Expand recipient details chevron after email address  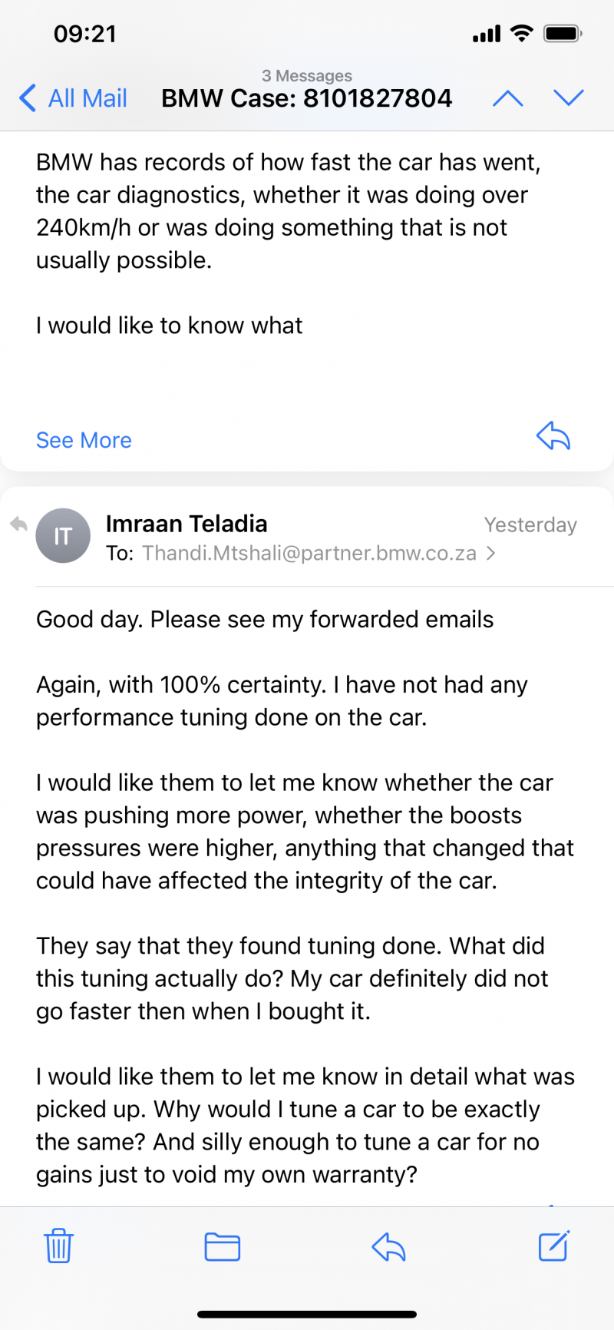click(x=490, y=553)
